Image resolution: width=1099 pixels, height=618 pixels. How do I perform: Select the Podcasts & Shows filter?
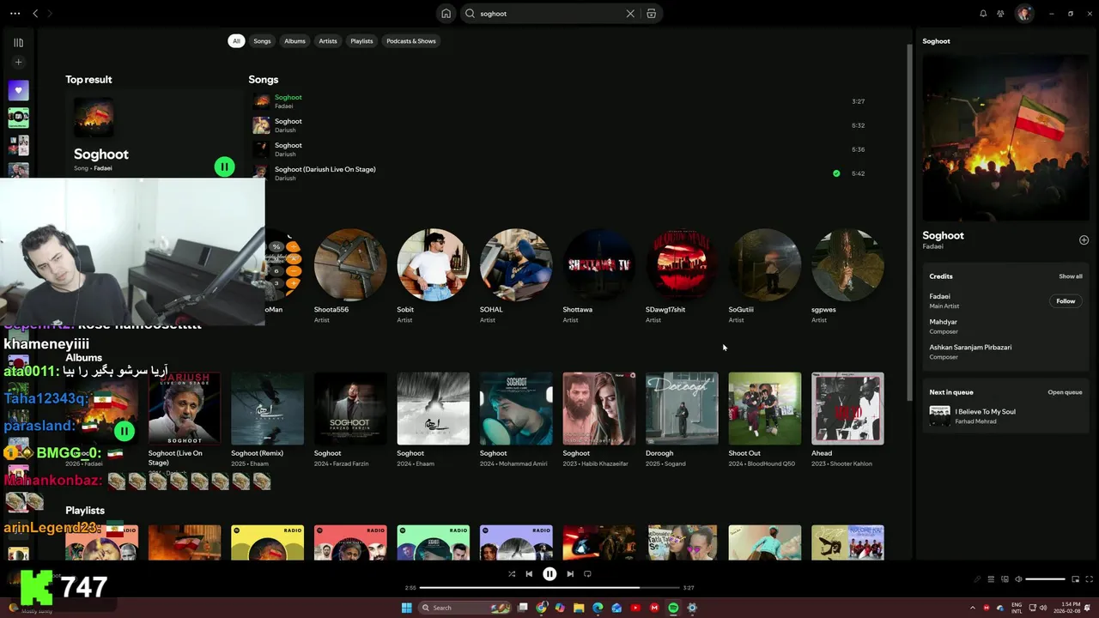point(411,41)
